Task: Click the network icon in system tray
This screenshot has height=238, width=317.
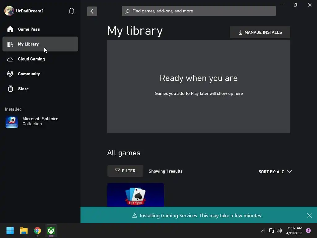Action: click(x=271, y=231)
